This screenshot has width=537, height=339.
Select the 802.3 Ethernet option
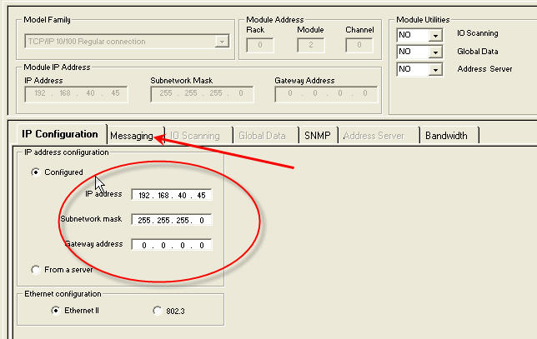(158, 311)
